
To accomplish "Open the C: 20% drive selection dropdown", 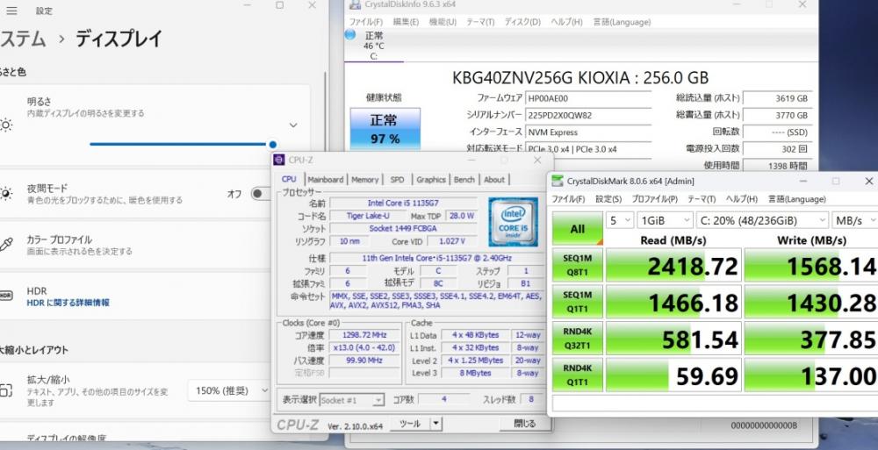I will pos(762,220).
